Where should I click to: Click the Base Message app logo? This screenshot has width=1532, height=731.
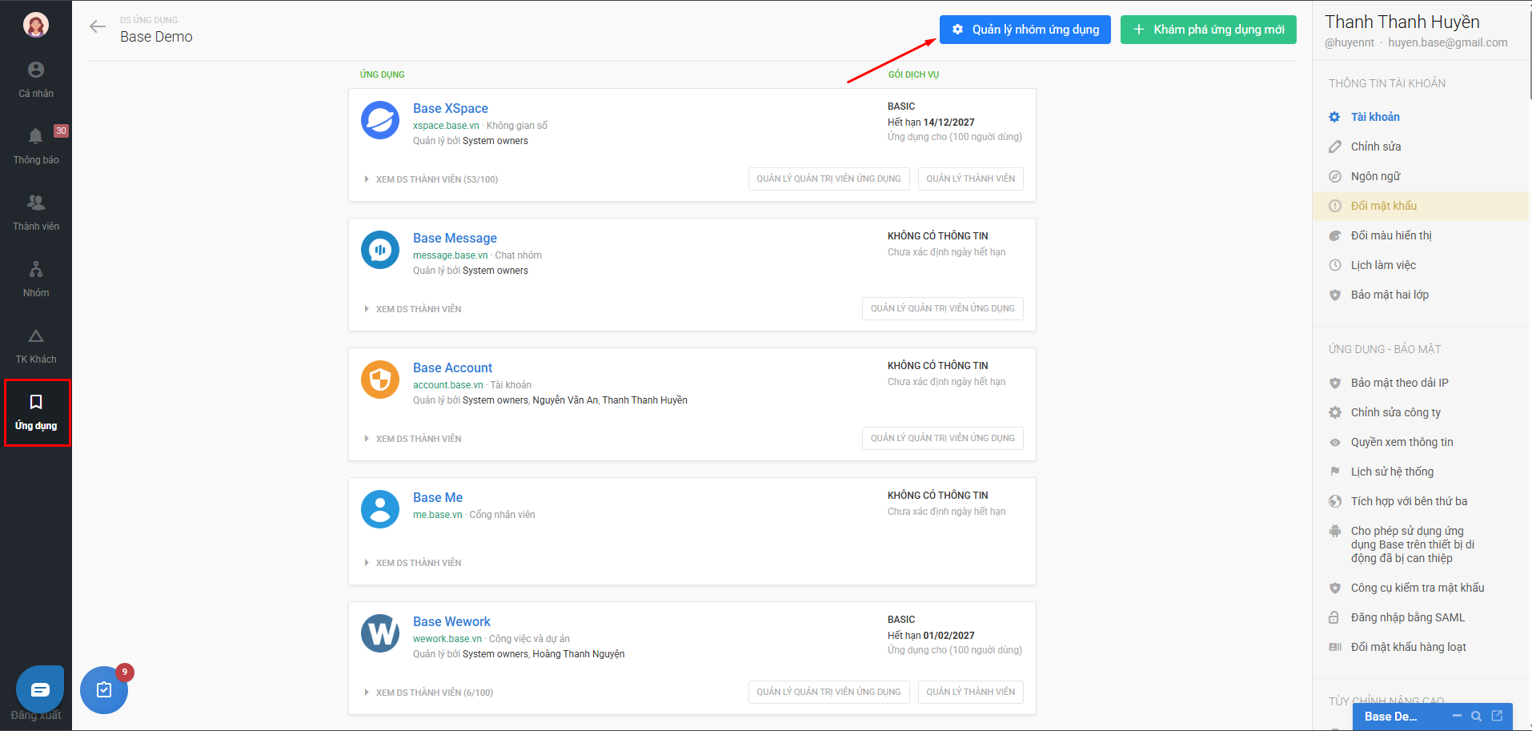tap(380, 250)
